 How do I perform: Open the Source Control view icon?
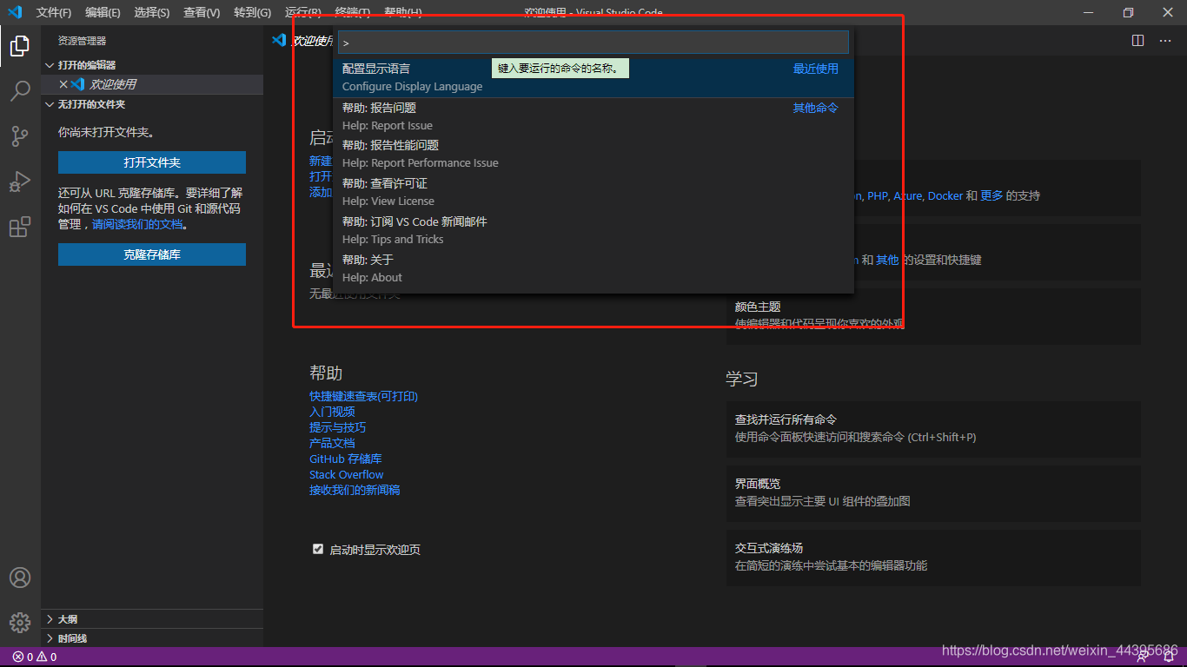[20, 136]
